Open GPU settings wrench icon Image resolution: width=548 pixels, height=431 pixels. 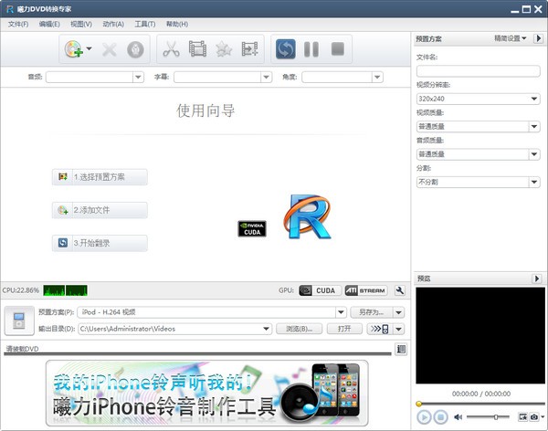pos(400,290)
